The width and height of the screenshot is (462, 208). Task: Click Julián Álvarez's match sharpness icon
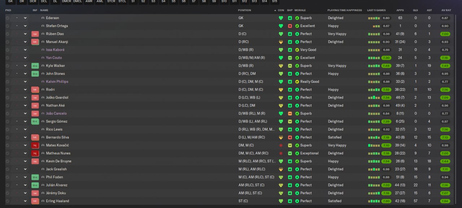click(290, 185)
